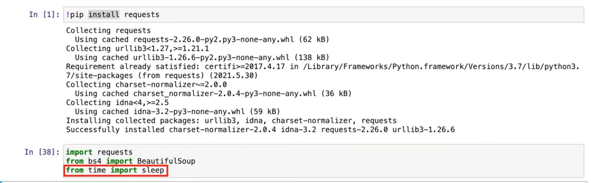Click the Collecting idna output line
The image size is (591, 183).
117,102
